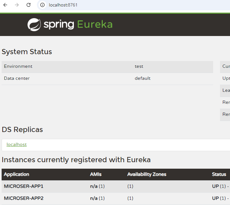Image resolution: width=230 pixels, height=205 pixels.
Task: Select the Environment label cell
Action: [x=18, y=66]
